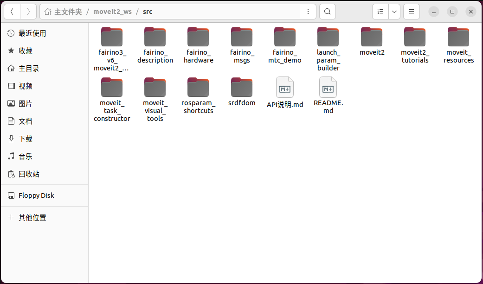Open 下载 (Downloads) in sidebar

[45, 139]
